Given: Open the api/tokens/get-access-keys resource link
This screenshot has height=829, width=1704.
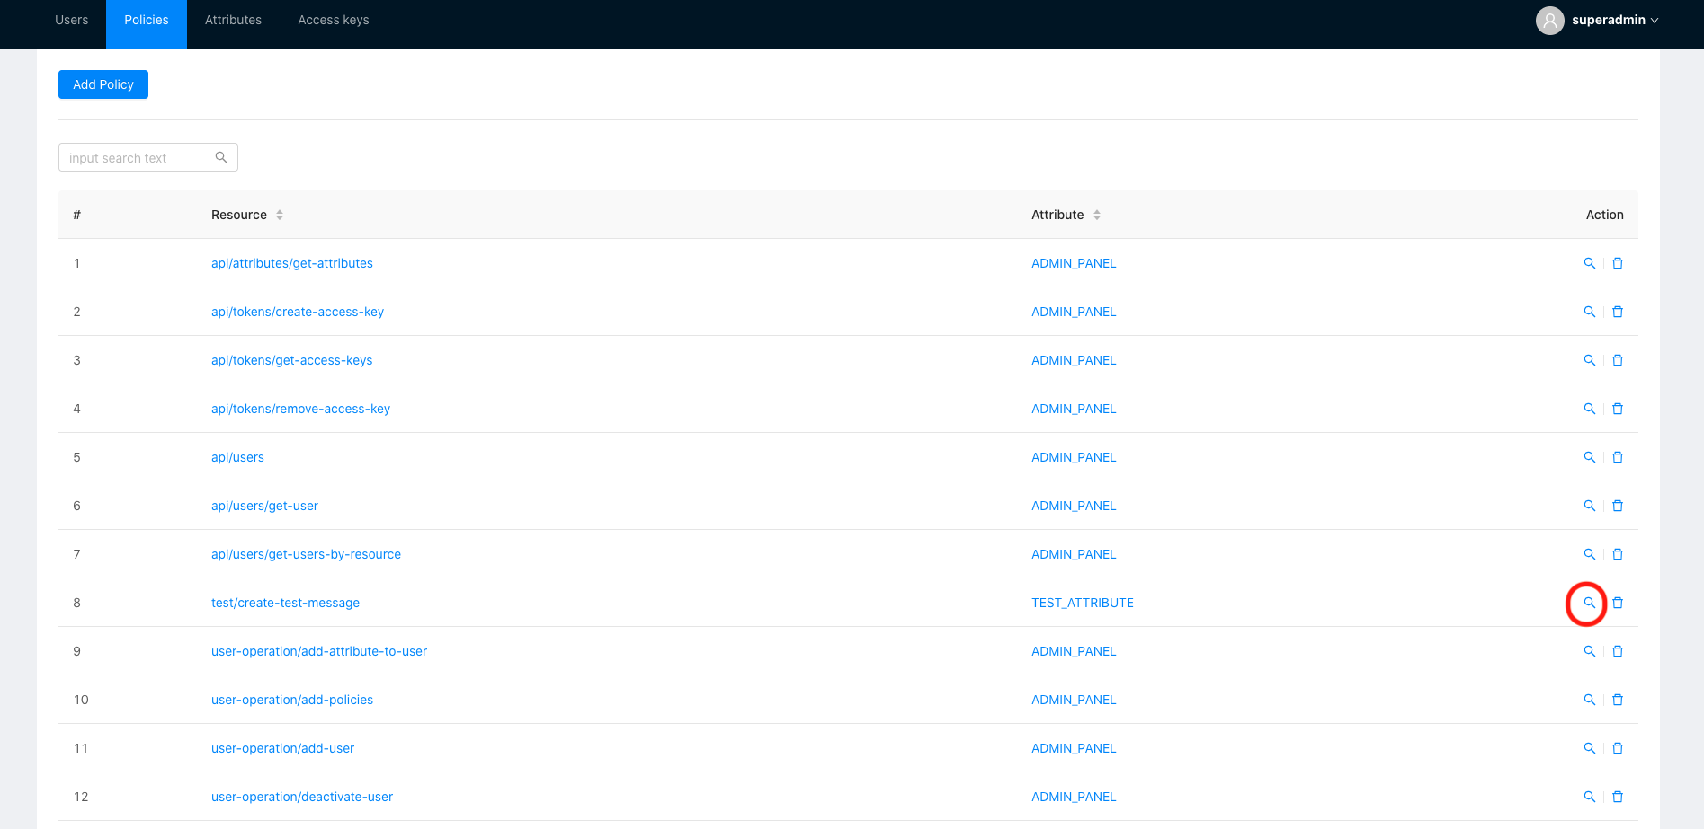Looking at the screenshot, I should (292, 360).
